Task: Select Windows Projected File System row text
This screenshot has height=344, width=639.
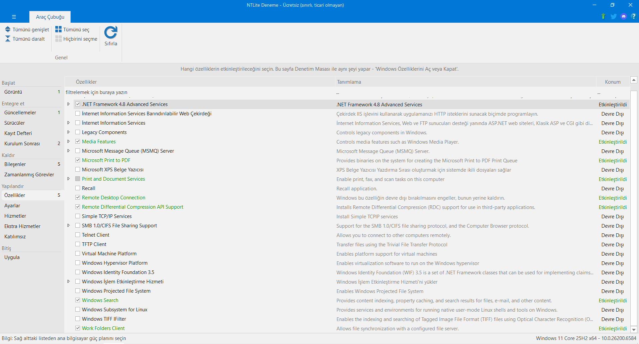Action: [116, 291]
